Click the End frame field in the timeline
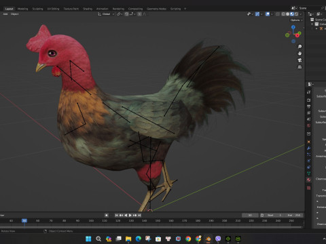 click(293, 215)
